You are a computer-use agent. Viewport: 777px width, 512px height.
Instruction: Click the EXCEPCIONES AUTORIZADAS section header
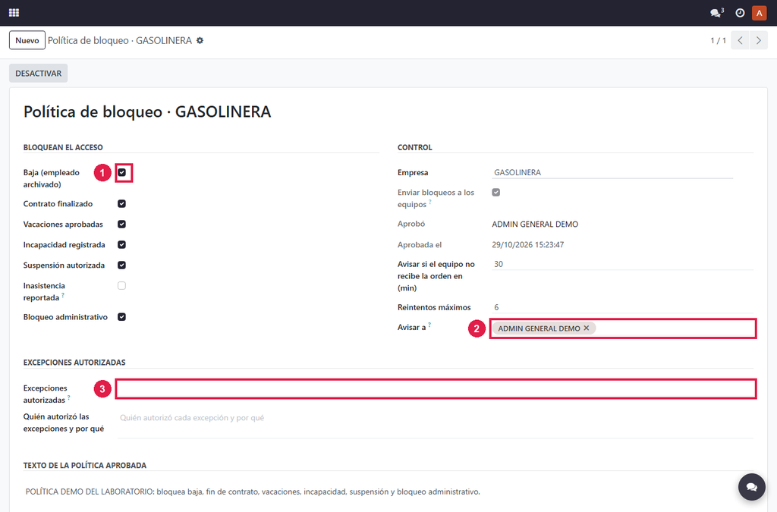point(74,363)
